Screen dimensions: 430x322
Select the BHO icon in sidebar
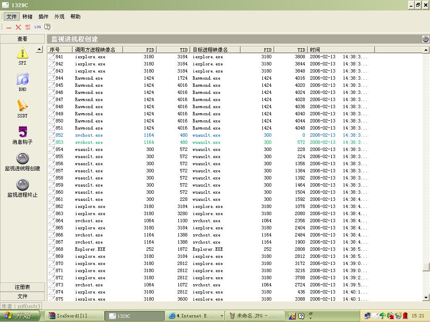tap(22, 80)
